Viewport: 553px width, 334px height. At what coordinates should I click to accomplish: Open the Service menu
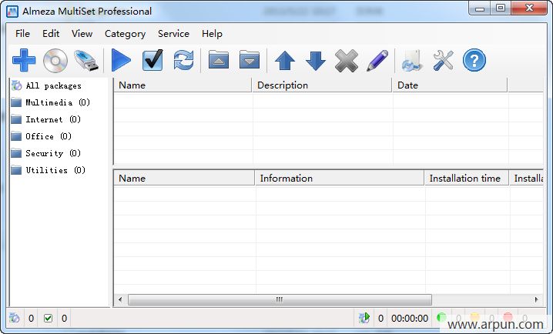[x=173, y=34]
